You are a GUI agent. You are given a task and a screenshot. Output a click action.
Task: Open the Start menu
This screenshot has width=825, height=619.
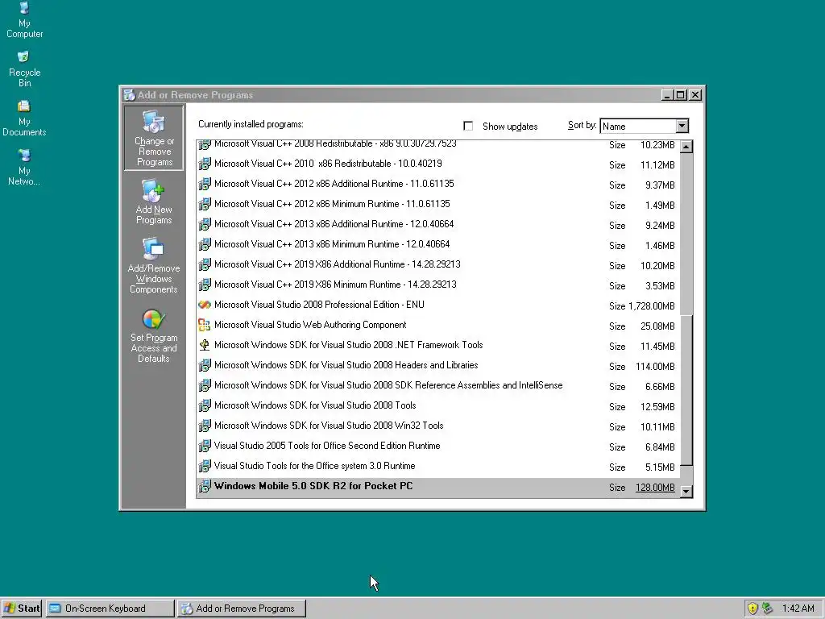[x=22, y=609]
